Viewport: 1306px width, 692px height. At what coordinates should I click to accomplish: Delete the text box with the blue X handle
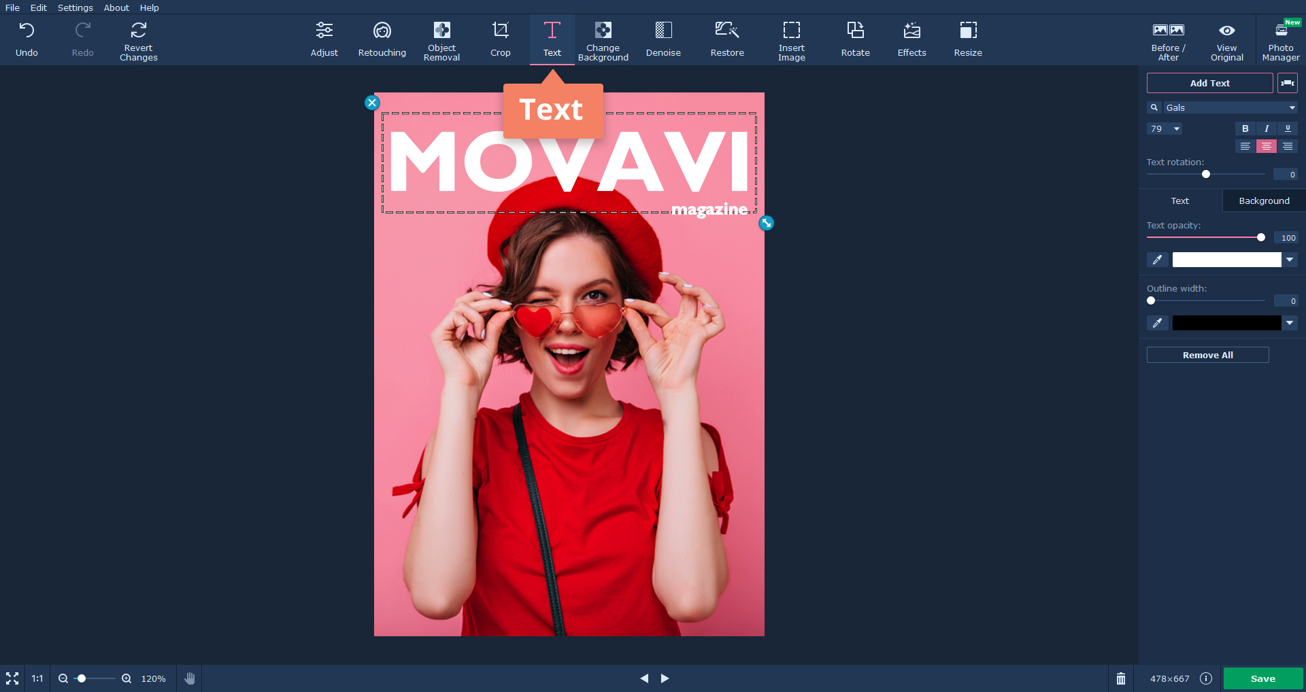[x=372, y=103]
